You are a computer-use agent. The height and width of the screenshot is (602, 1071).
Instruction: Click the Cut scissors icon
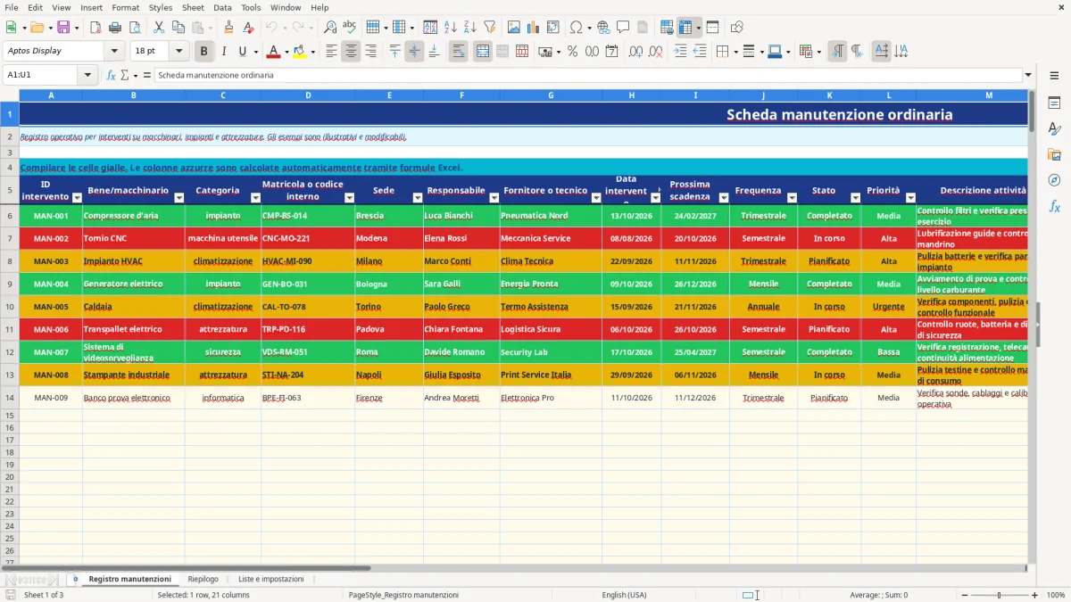pyautogui.click(x=158, y=28)
